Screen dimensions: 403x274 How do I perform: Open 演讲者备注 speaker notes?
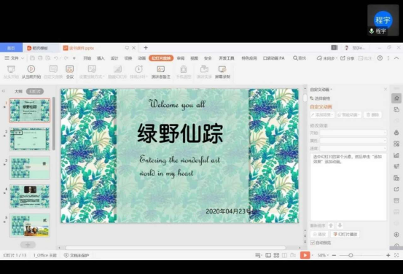coord(160,71)
